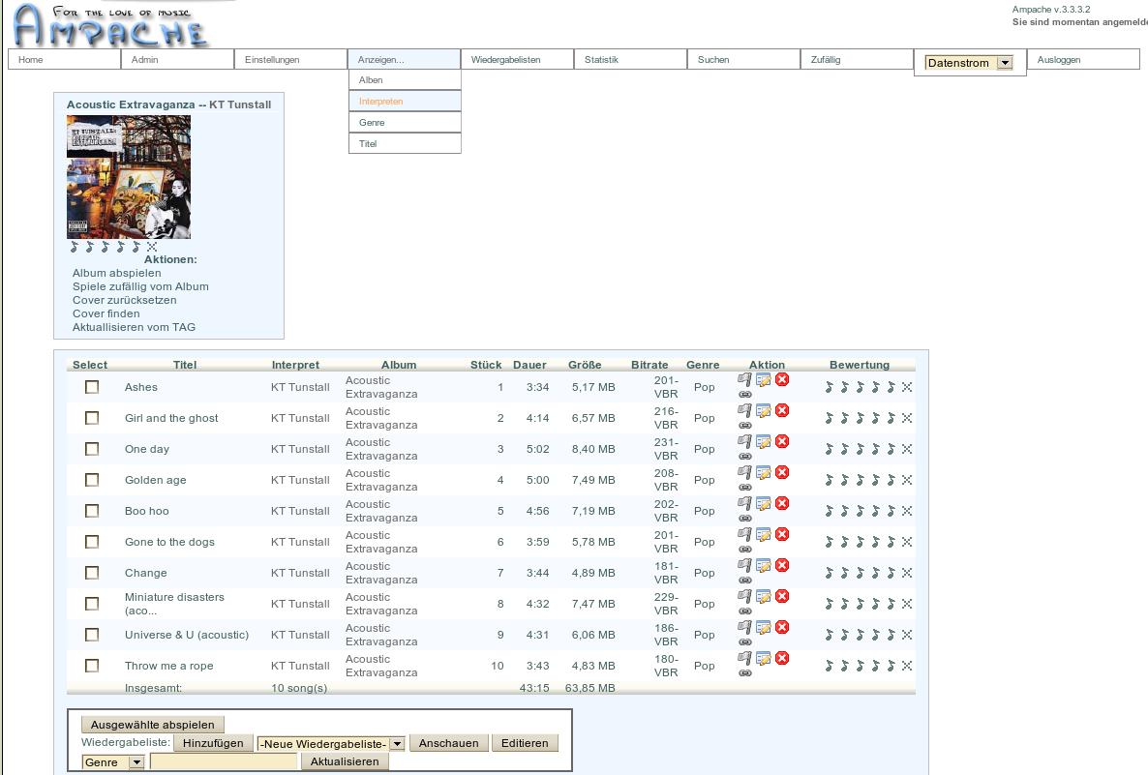Click the Ampache logo
This screenshot has width=1148, height=775.
[x=111, y=25]
